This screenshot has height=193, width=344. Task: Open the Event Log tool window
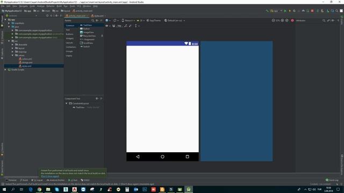(332, 180)
